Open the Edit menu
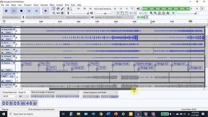Image resolution: width=208 pixels, height=117 pixels. 7,5
